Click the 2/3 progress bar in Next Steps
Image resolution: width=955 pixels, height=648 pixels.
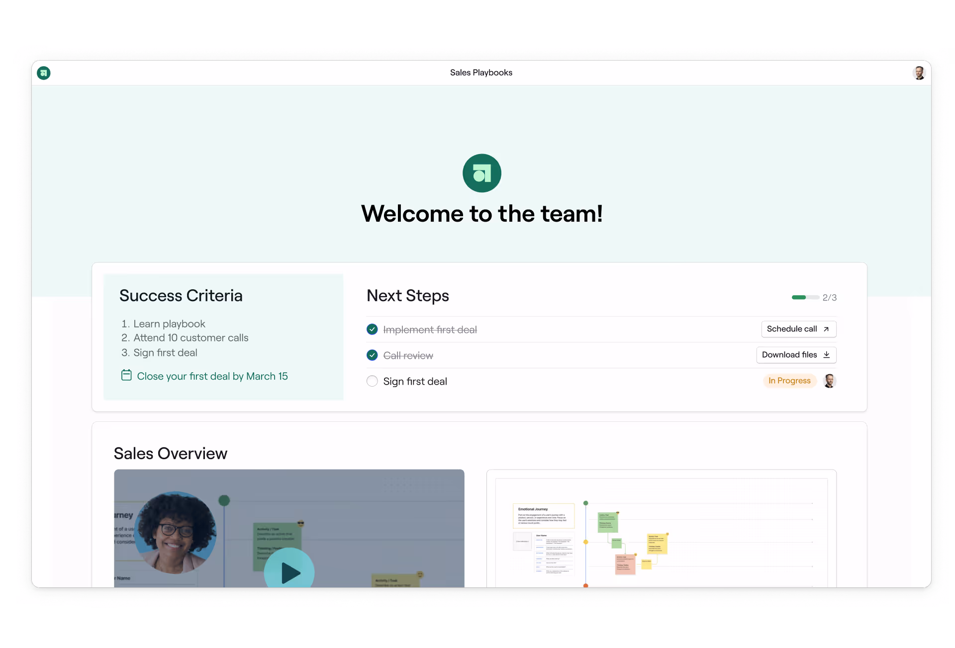[x=805, y=297]
